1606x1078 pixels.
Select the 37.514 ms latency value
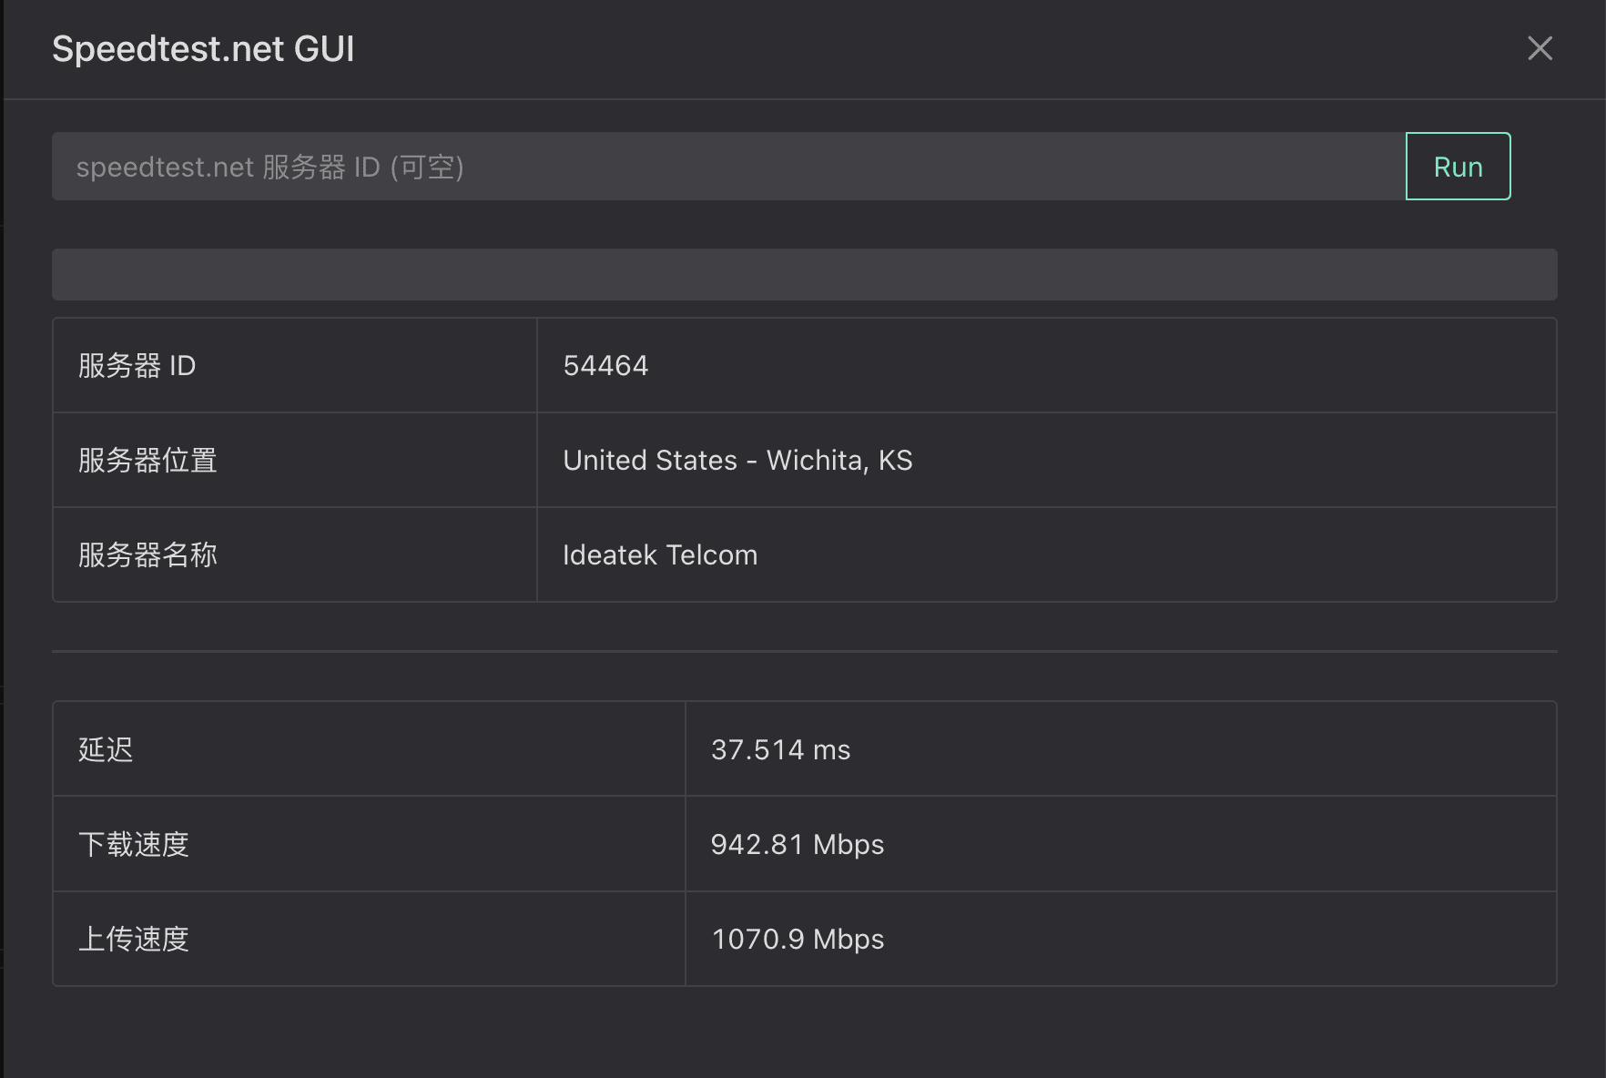pyautogui.click(x=780, y=750)
